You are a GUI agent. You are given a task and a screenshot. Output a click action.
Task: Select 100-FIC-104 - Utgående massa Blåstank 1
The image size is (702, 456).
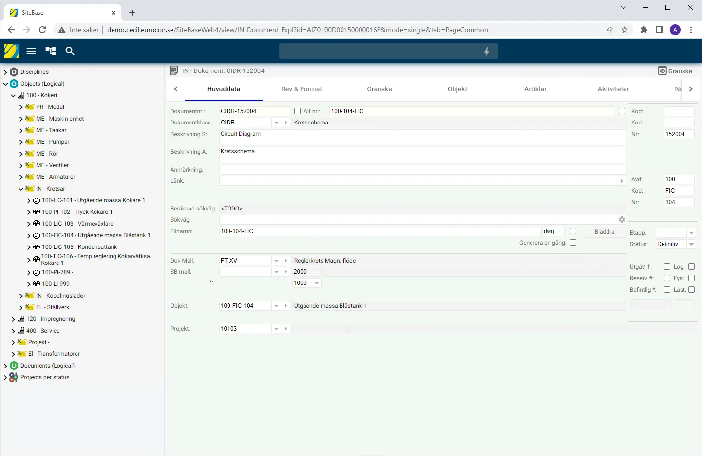tap(96, 235)
